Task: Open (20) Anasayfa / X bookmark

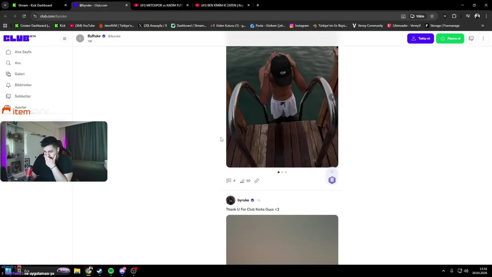Action: (153, 25)
